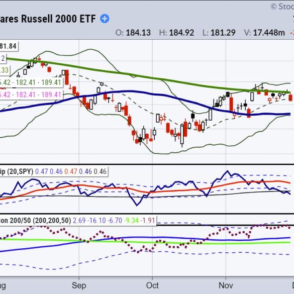The height and width of the screenshot is (294, 294).
Task: Click the Oct label on time axis
Action: click(152, 285)
